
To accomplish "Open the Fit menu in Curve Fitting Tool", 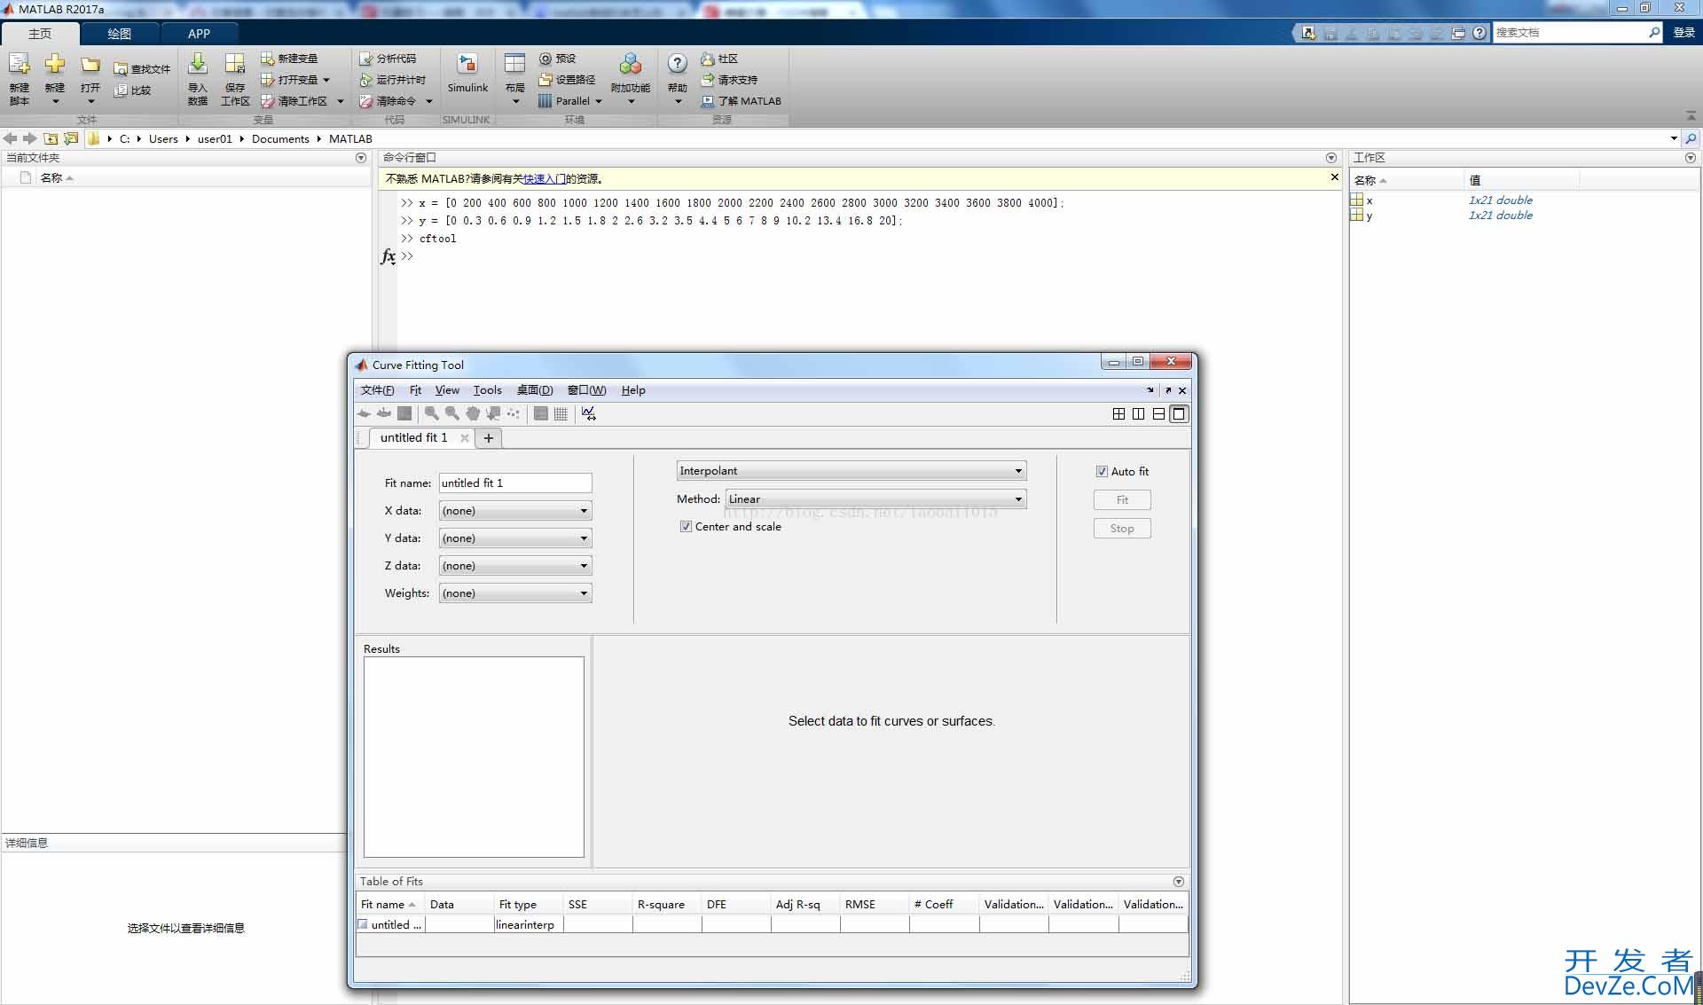I will click(x=415, y=390).
